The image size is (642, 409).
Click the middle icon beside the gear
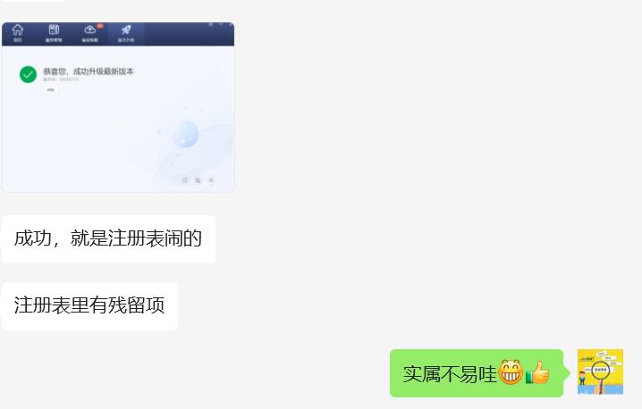tap(199, 180)
